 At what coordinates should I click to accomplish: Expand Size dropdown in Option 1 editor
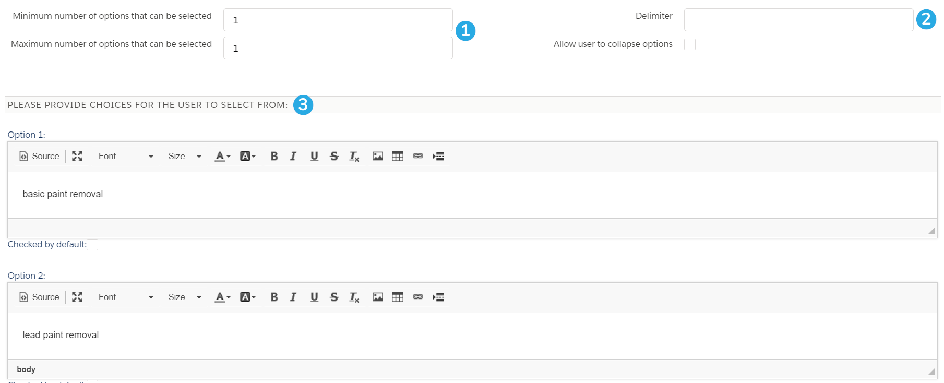point(184,156)
